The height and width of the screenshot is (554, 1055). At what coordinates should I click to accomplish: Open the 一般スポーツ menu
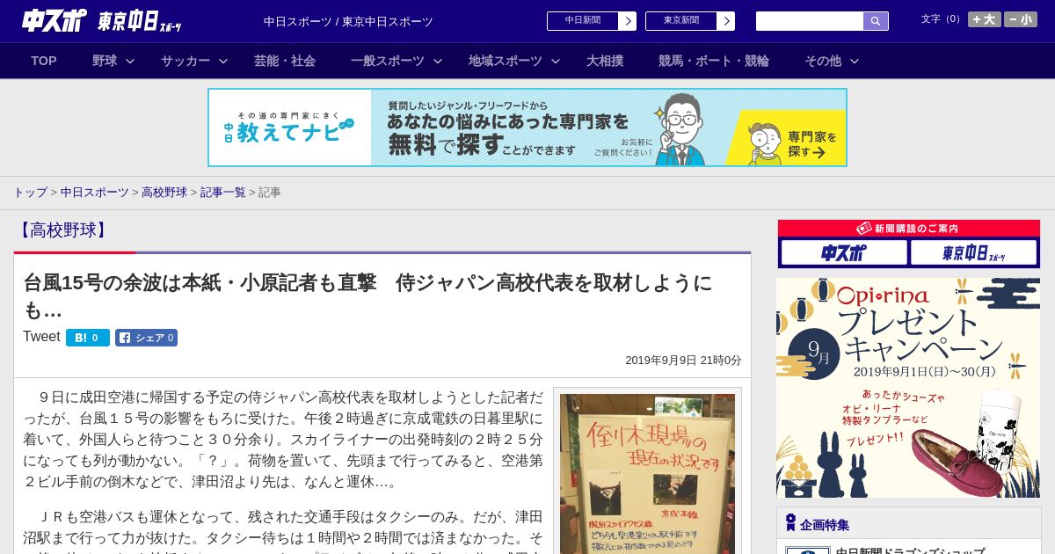pyautogui.click(x=388, y=61)
